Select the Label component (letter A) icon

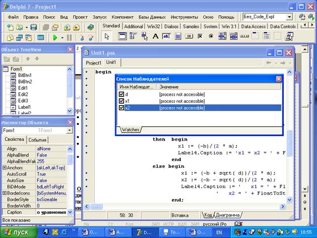pyautogui.click(x=155, y=37)
